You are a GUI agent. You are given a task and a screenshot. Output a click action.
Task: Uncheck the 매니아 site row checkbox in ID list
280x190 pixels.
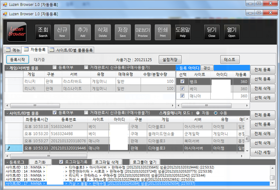point(182,96)
